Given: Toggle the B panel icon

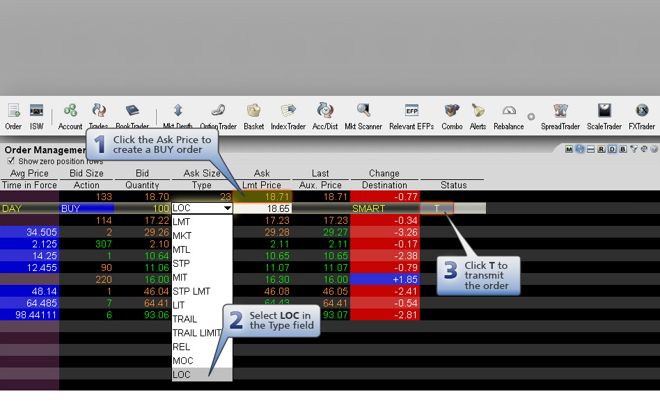Looking at the screenshot, I should click(x=623, y=149).
